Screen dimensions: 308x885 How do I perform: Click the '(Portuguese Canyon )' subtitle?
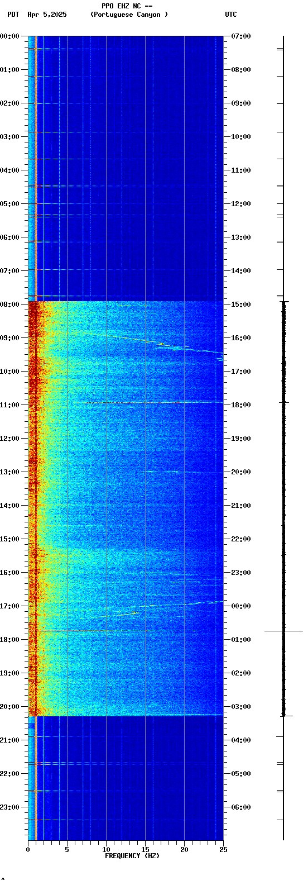click(129, 15)
